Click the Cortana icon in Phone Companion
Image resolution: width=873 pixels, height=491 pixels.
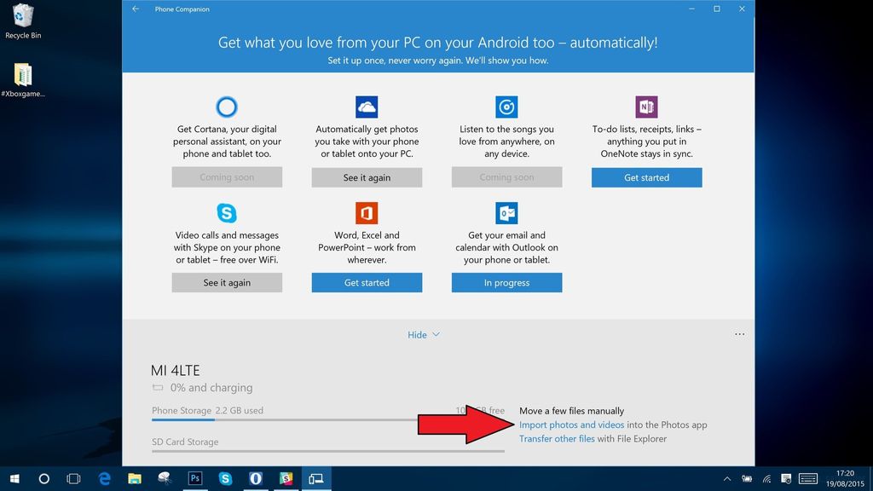[x=227, y=107]
